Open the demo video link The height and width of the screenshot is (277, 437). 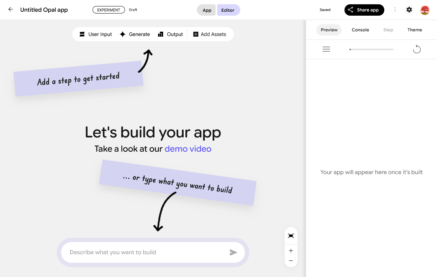(188, 149)
